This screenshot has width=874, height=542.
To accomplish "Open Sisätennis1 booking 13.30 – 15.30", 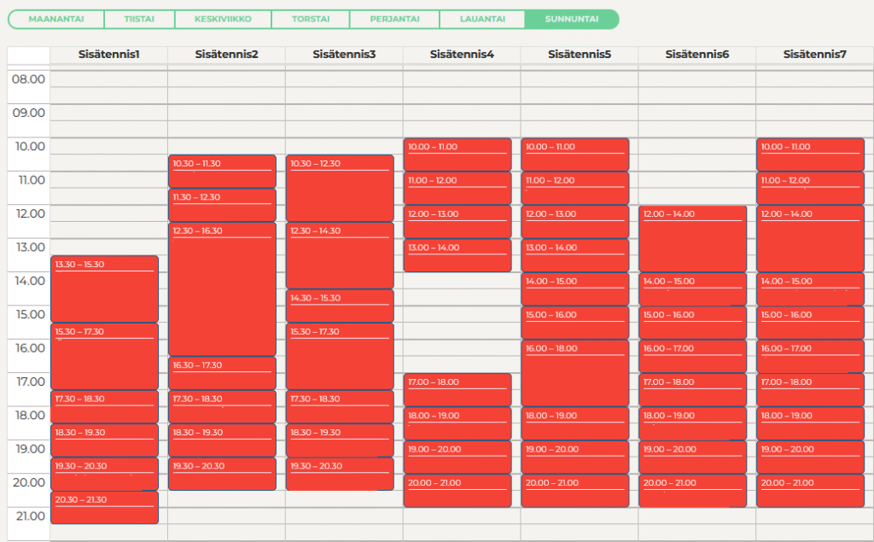I will [x=104, y=288].
